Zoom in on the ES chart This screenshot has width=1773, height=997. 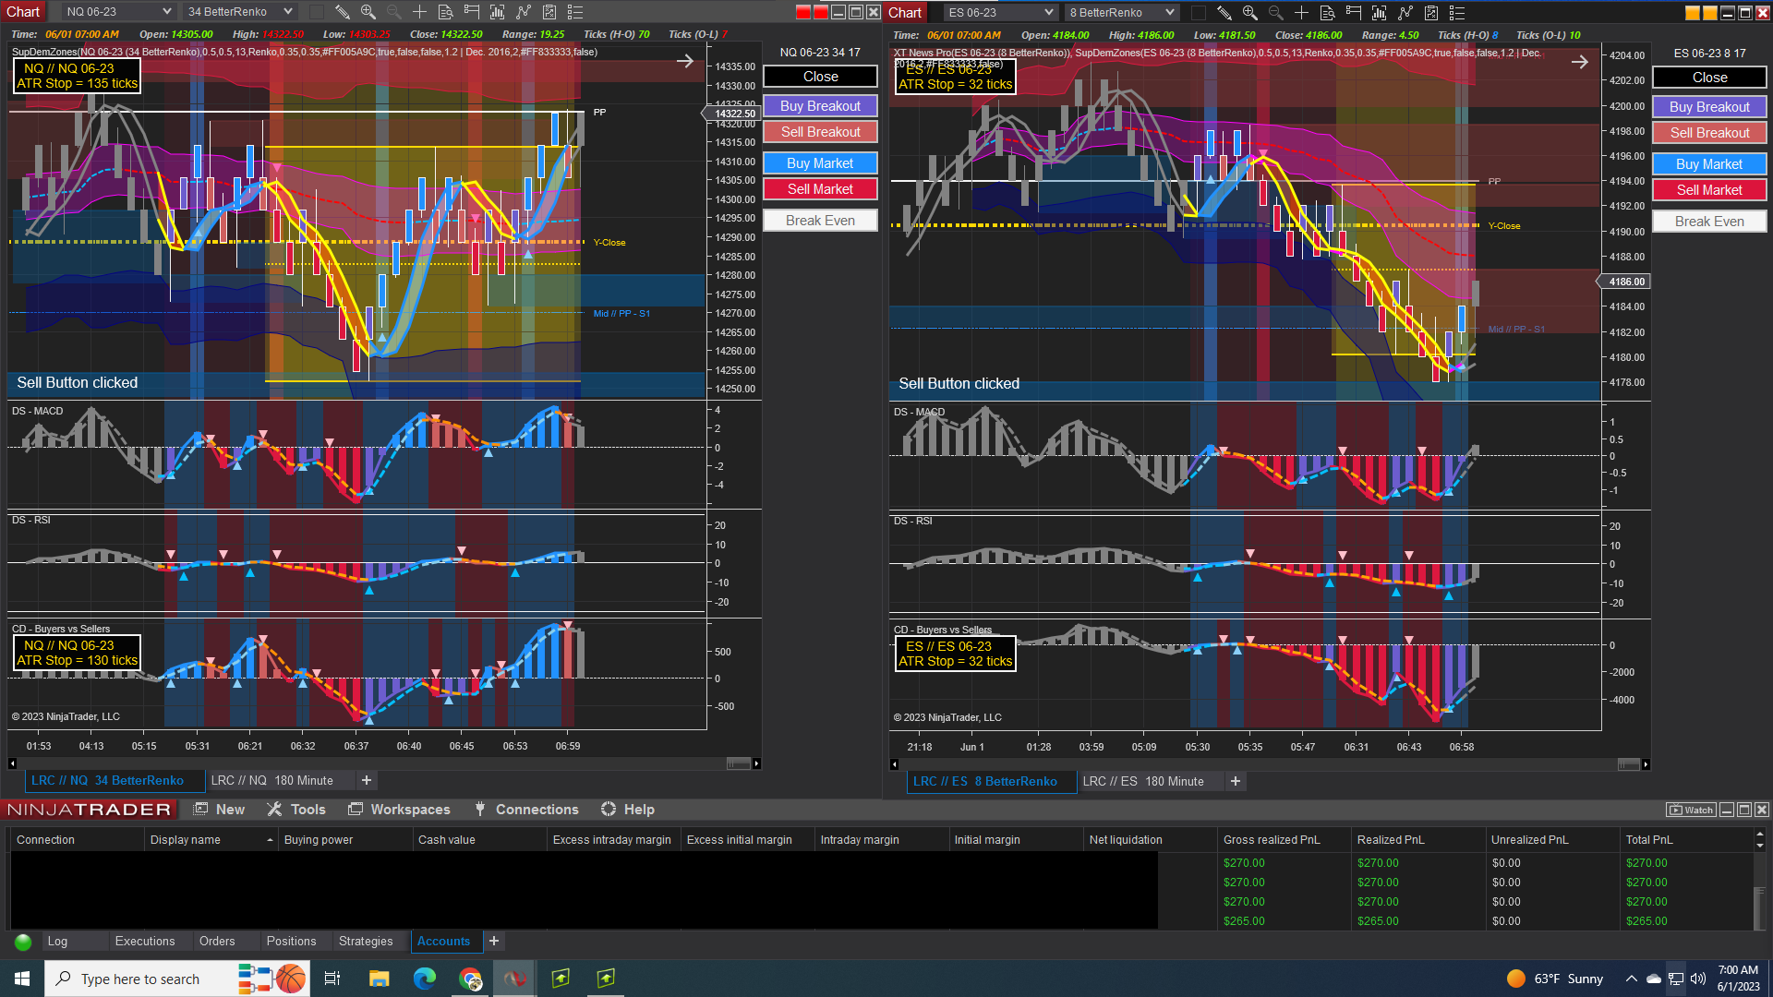(1249, 13)
